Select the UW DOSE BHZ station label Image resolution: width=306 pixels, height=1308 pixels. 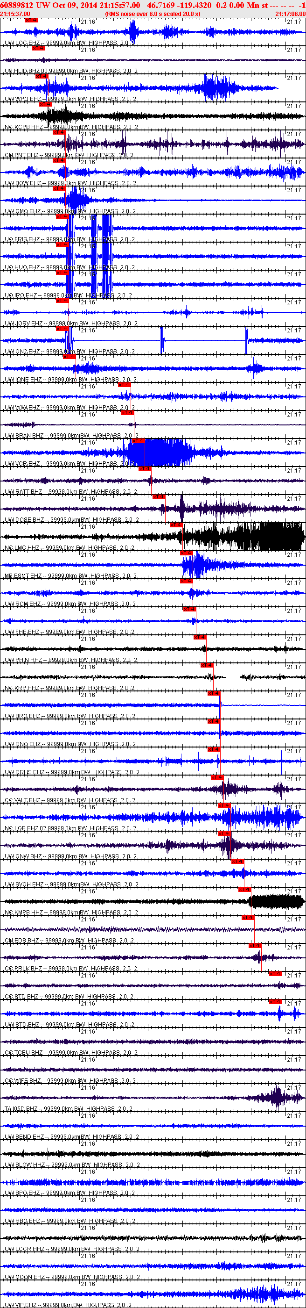pyautogui.click(x=71, y=519)
